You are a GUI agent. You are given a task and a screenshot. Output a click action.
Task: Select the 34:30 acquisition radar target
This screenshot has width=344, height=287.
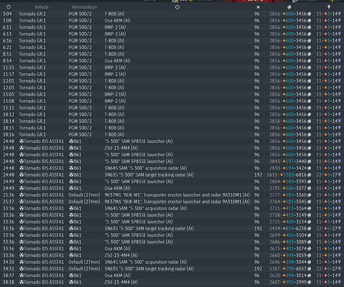(x=146, y=262)
